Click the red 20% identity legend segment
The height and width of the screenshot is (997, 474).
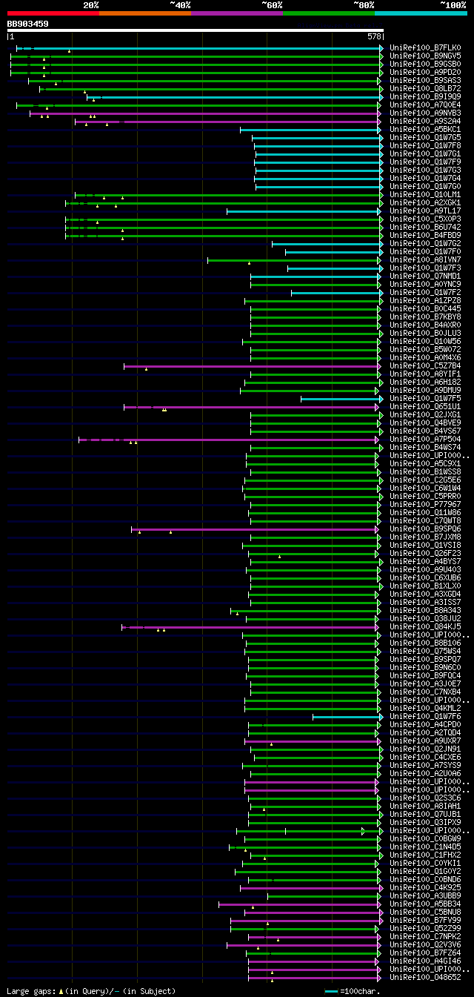pyautogui.click(x=53, y=13)
